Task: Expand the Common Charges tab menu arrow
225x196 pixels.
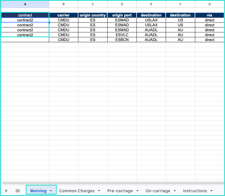Action: pyautogui.click(x=99, y=191)
